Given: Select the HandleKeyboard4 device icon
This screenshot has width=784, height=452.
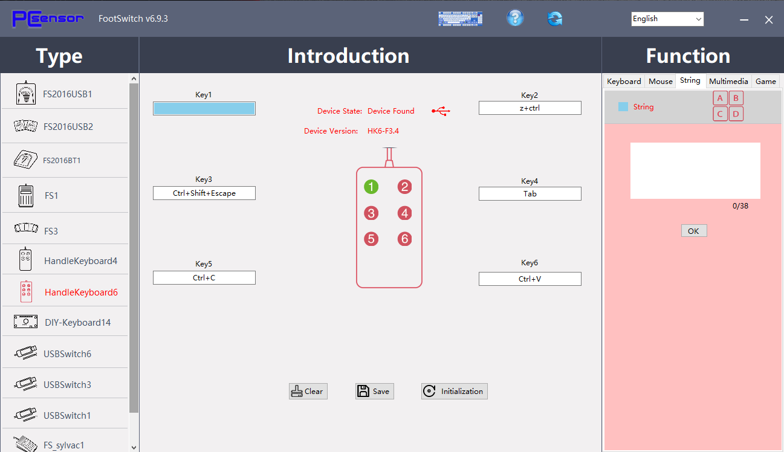Looking at the screenshot, I should coord(25,260).
